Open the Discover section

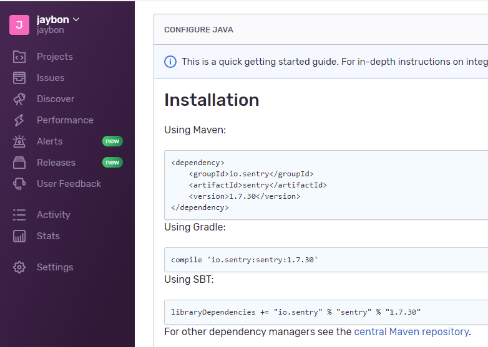[x=56, y=99]
